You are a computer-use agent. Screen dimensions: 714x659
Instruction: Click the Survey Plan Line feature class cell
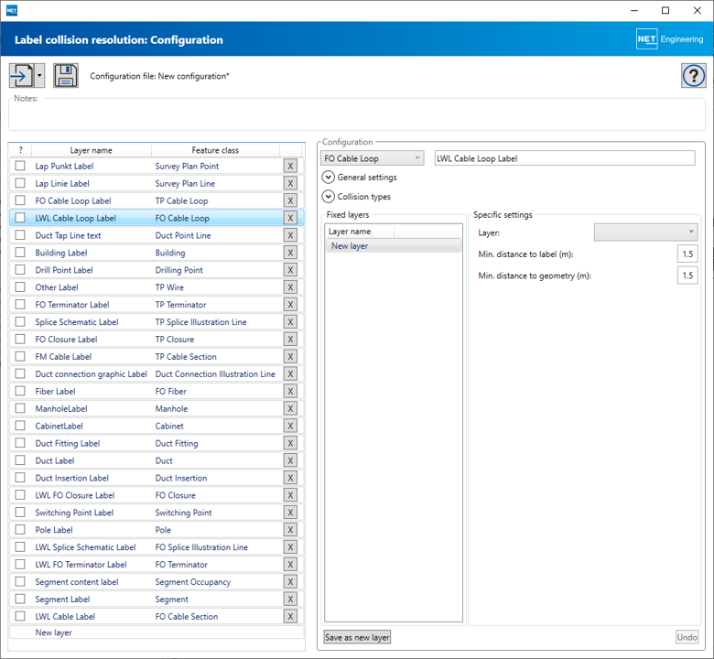pos(185,183)
